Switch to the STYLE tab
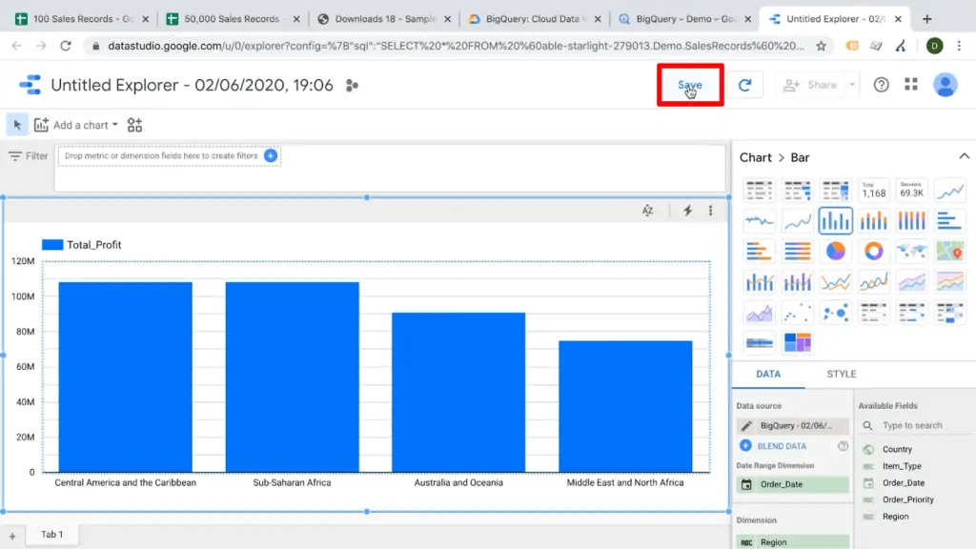 point(841,374)
